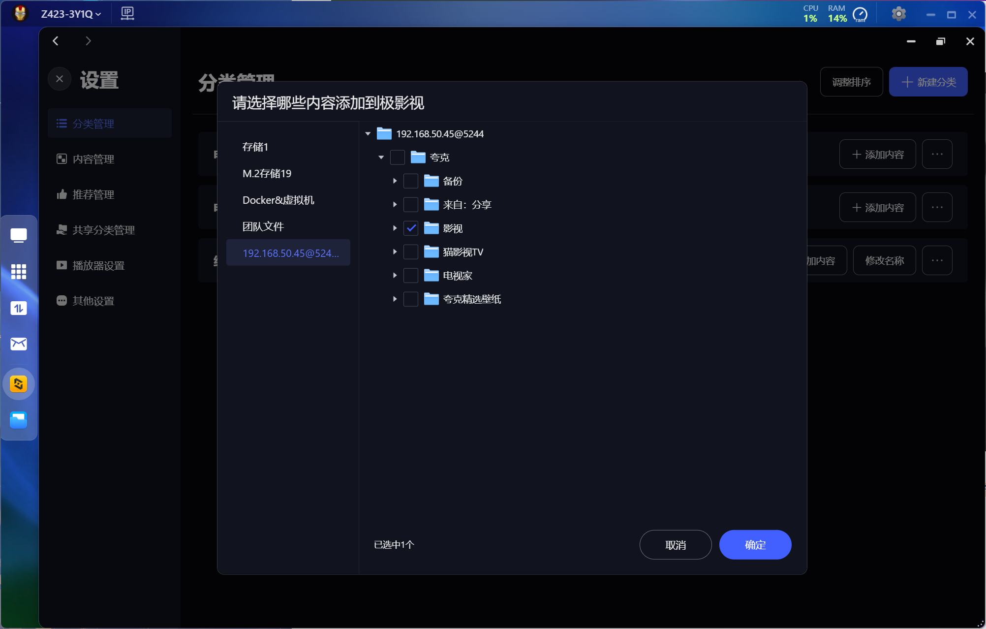
Task: Click the settings gear icon in top bar
Action: pos(898,14)
